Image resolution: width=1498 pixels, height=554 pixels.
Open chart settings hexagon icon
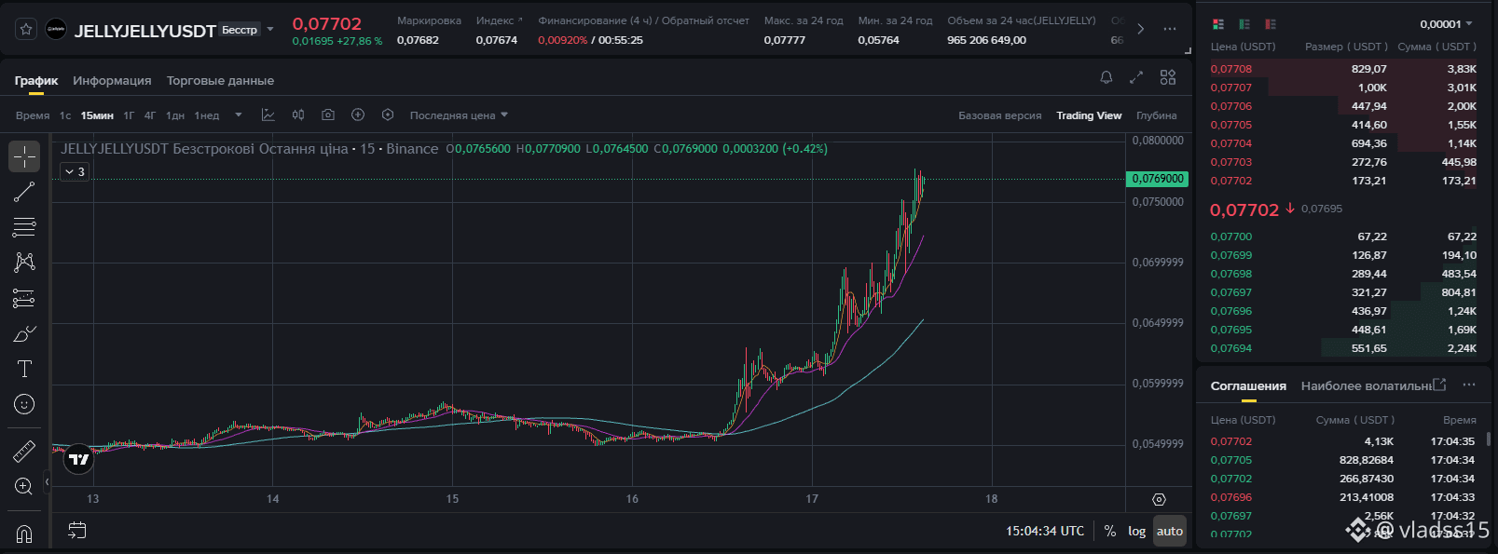click(x=388, y=115)
